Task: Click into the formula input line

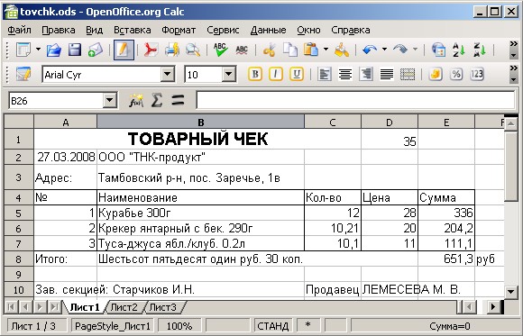Action: point(355,100)
